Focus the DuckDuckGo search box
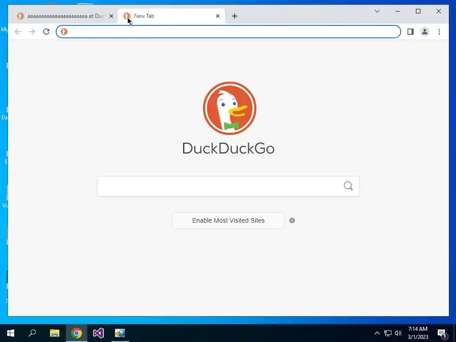The image size is (456, 342). [x=228, y=186]
